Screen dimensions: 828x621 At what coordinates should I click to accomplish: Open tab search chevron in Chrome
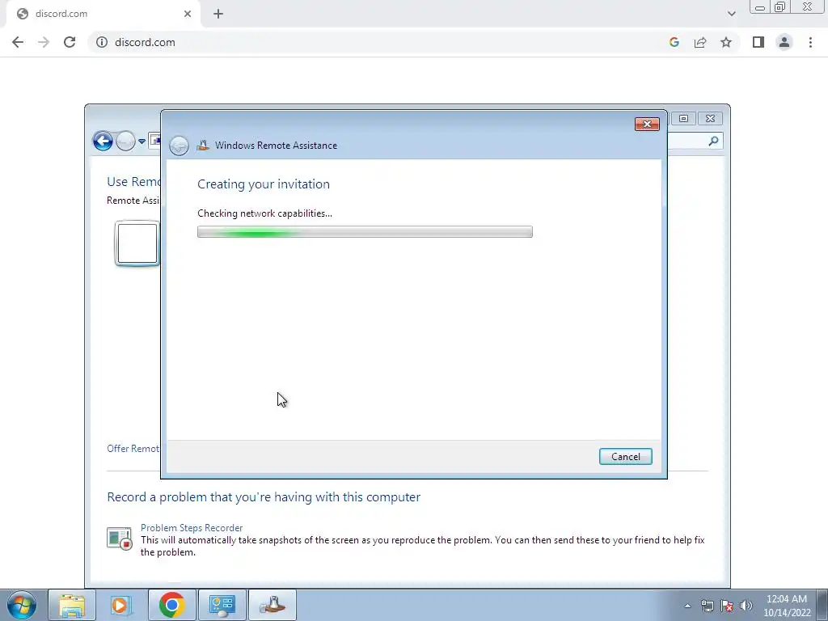click(731, 14)
